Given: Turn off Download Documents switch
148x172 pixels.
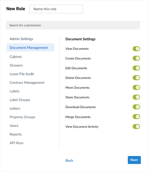Looking at the screenshot, I should 136,107.
